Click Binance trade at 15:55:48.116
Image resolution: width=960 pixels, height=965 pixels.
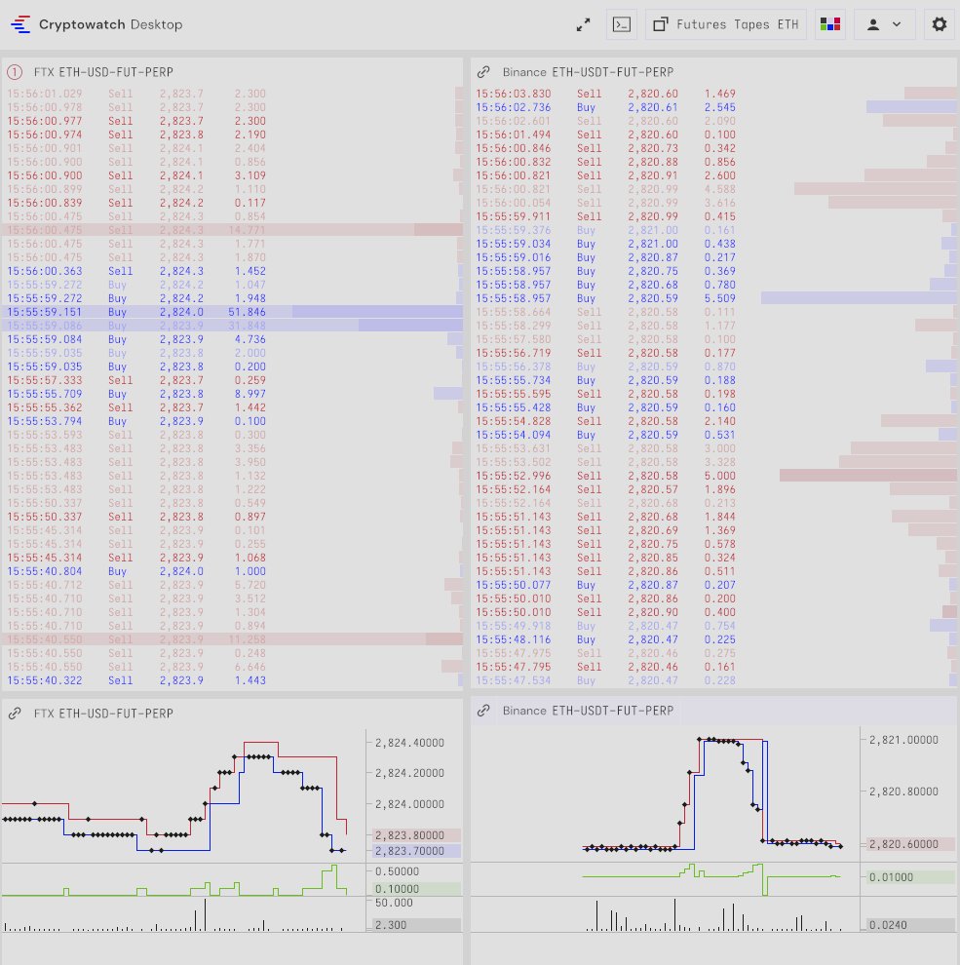pyautogui.click(x=714, y=639)
